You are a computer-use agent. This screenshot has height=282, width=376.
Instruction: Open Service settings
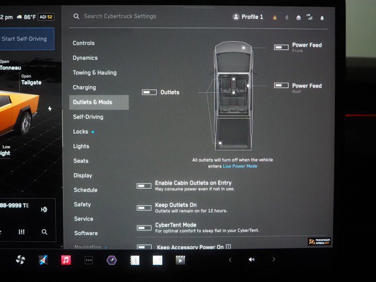(83, 219)
